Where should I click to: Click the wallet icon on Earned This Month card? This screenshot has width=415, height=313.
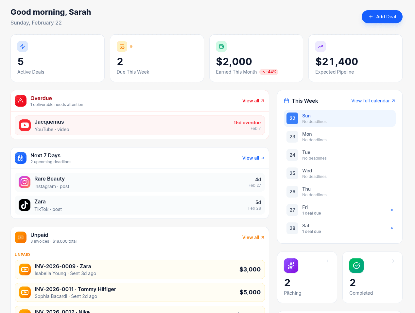pyautogui.click(x=221, y=46)
